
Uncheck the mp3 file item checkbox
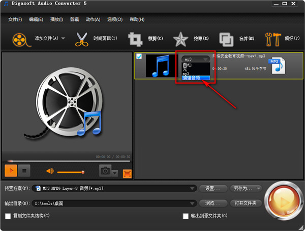coord(139,56)
